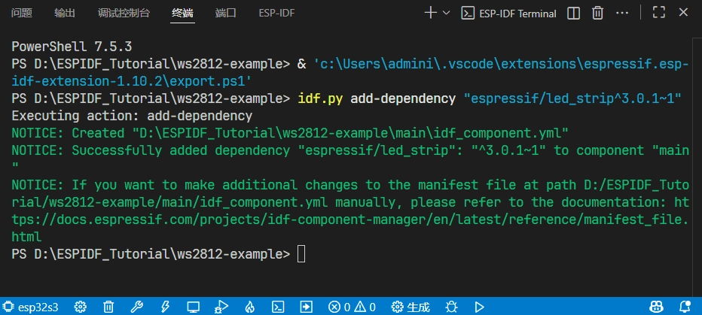Open the Copilot icon in status bar
Viewport: 702px width, 315px height.
(658, 307)
